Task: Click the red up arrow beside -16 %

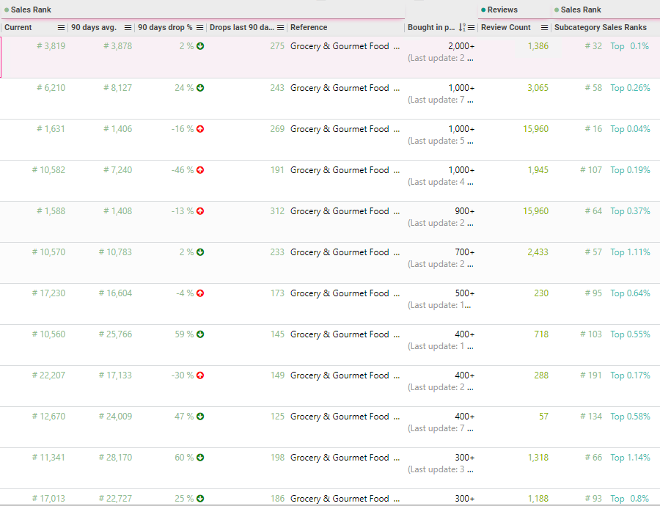Action: coord(200,129)
